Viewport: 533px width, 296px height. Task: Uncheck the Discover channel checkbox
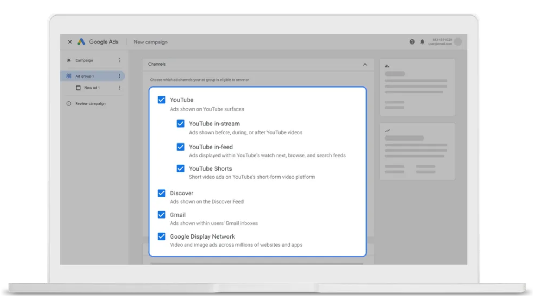pos(161,193)
